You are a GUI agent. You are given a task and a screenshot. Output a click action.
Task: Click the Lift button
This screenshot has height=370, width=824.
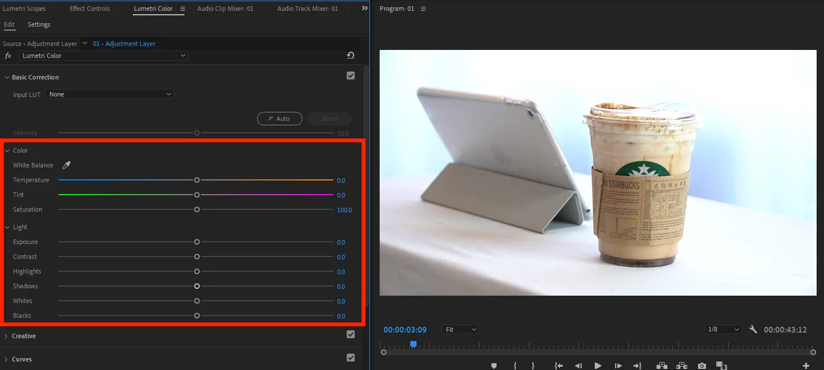pyautogui.click(x=662, y=366)
